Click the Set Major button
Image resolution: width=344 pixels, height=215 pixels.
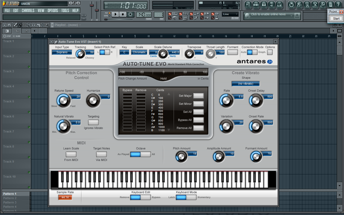pos(199,96)
